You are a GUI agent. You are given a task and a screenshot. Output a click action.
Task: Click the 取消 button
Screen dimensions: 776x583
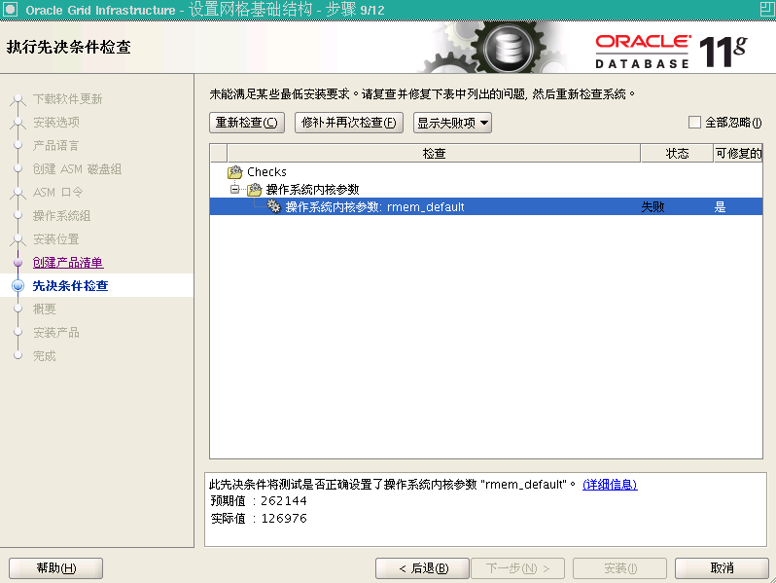722,568
